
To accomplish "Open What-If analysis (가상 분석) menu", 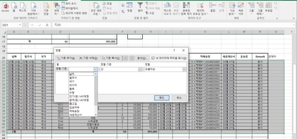I will click(x=232, y=9).
